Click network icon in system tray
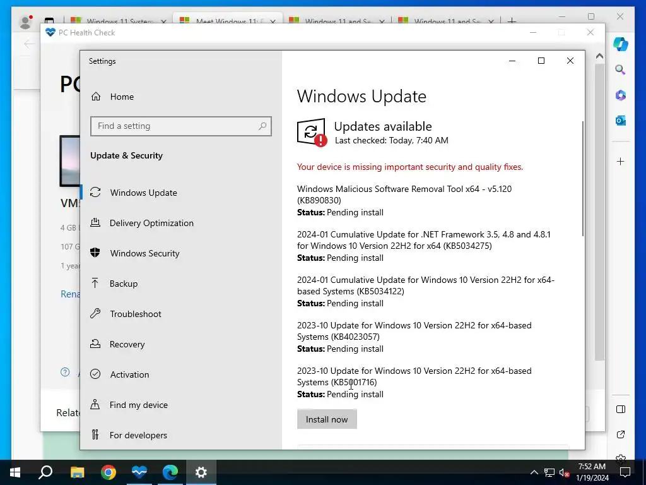The width and height of the screenshot is (646, 485). 549,472
